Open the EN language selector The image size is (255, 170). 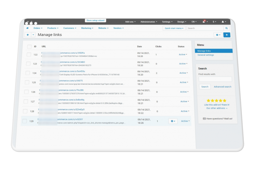coord(194,22)
